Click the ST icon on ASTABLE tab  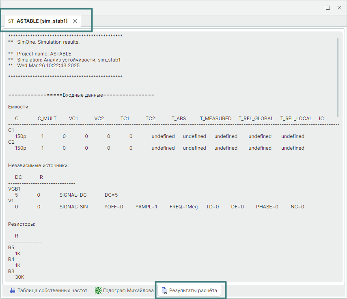pyautogui.click(x=11, y=21)
